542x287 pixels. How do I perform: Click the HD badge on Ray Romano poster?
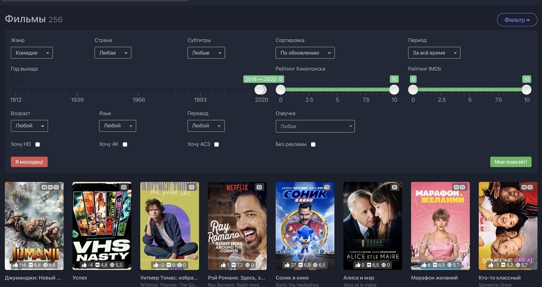click(259, 187)
